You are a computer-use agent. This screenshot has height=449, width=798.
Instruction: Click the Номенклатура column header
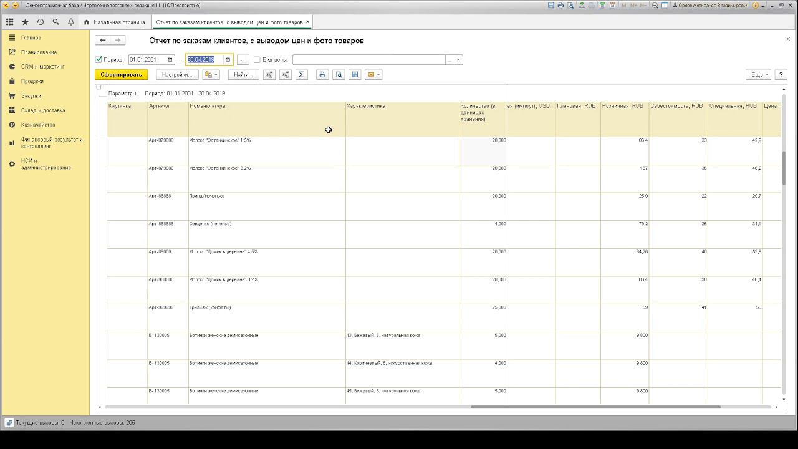click(x=267, y=119)
